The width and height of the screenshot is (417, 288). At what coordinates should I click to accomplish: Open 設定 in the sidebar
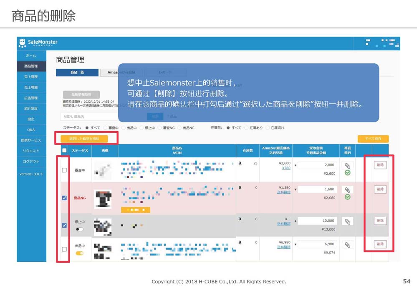[31, 119]
